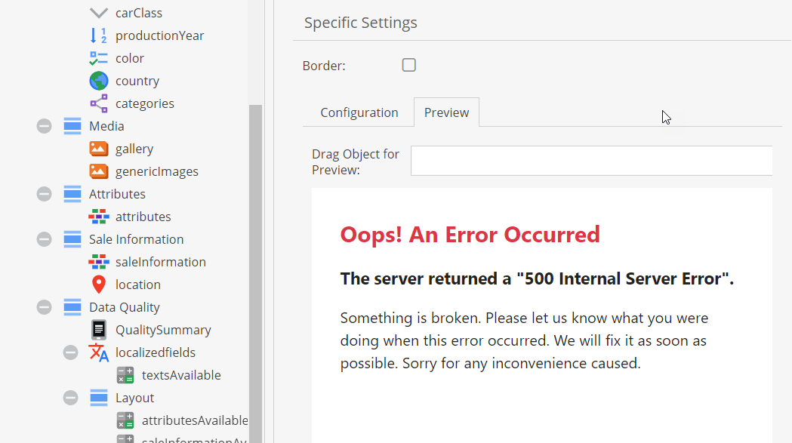
Task: Select the textsAvailable field label
Action: pos(181,375)
